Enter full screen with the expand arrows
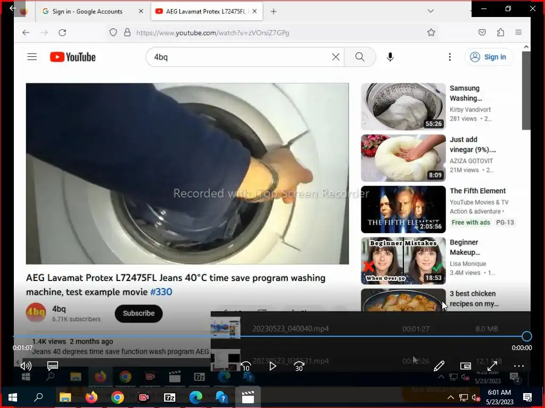 492,366
